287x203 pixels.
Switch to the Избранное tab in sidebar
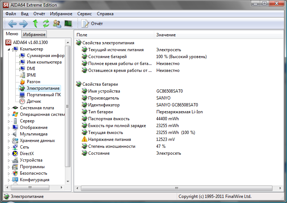[x=34, y=34]
